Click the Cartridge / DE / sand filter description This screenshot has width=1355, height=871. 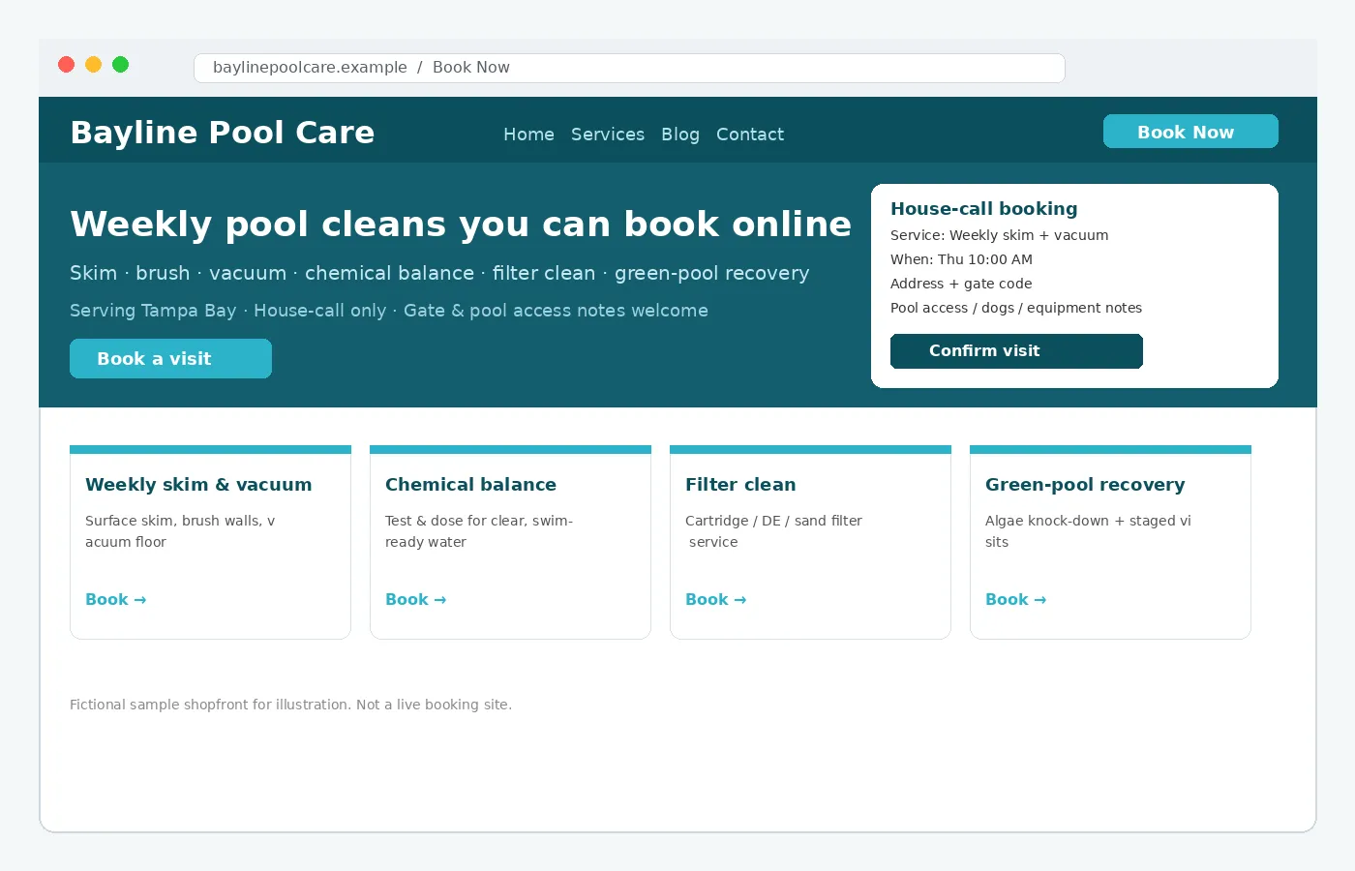tap(773, 531)
